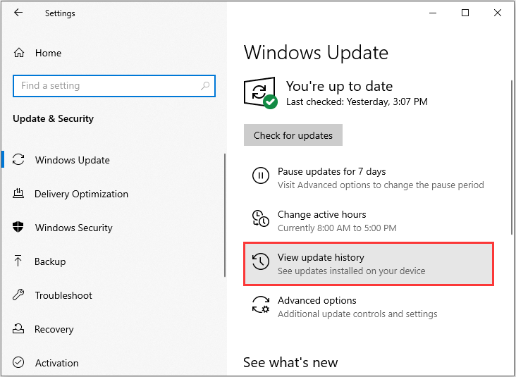The image size is (516, 377).
Task: Click the Backup arrow icon
Action: coord(19,261)
